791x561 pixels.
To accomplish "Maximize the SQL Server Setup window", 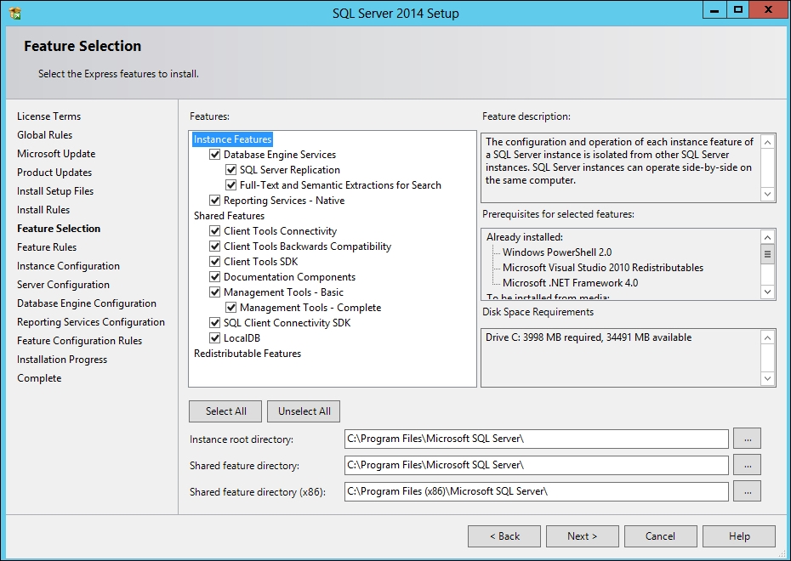I will (x=738, y=10).
